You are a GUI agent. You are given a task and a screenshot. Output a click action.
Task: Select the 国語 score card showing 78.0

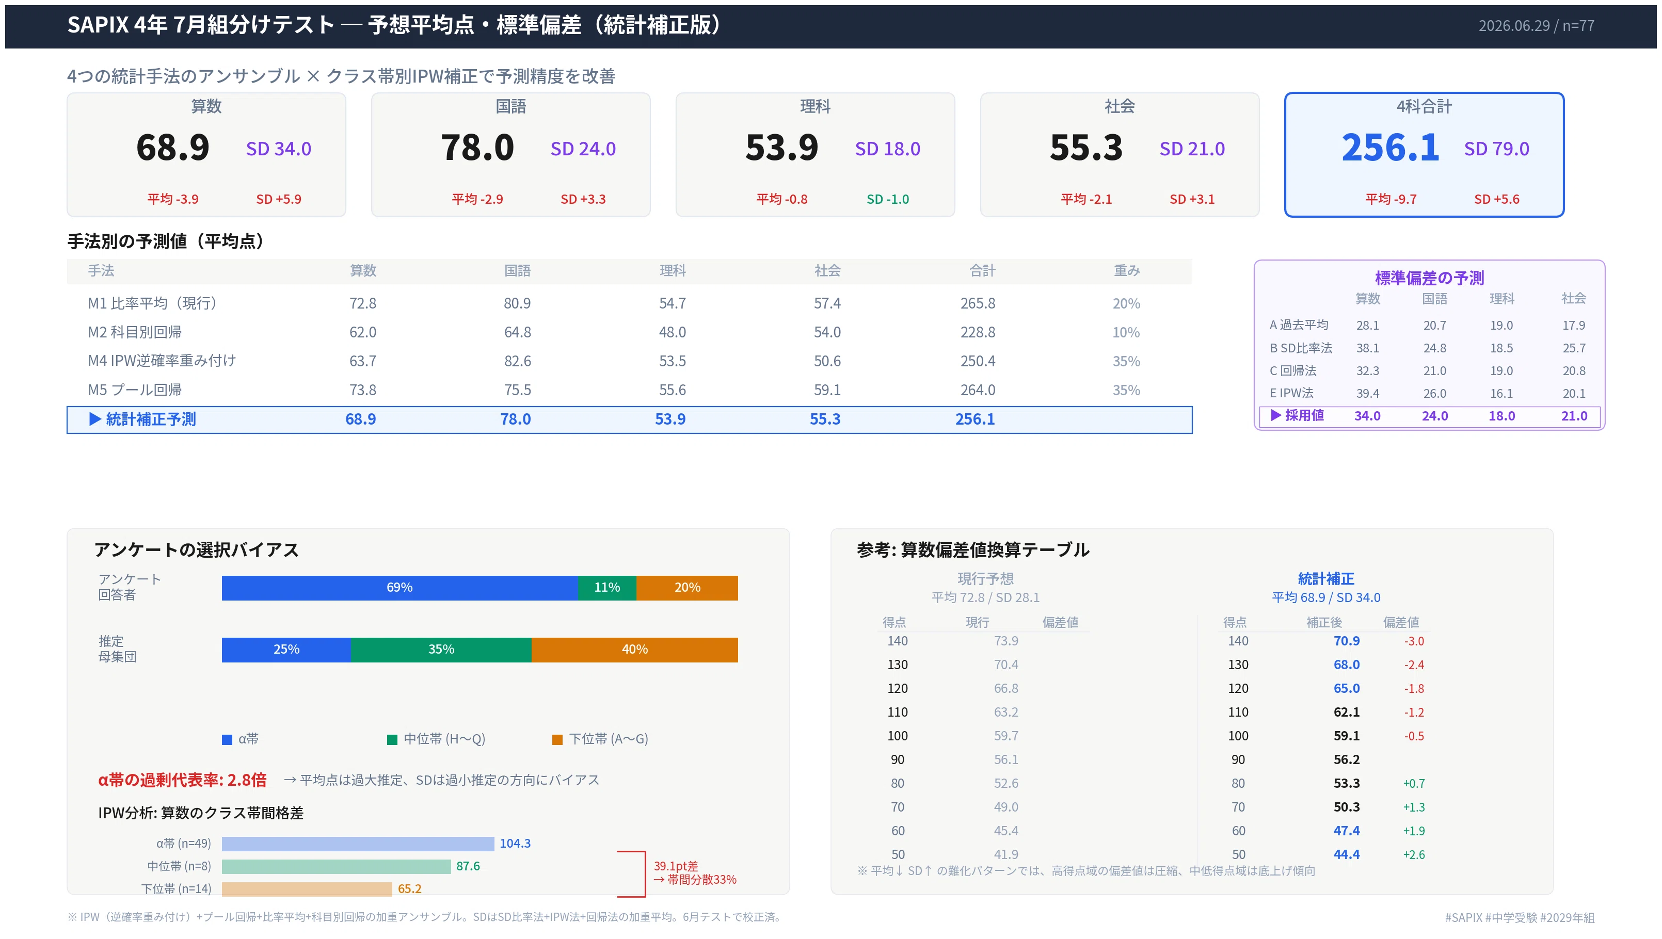(x=511, y=155)
